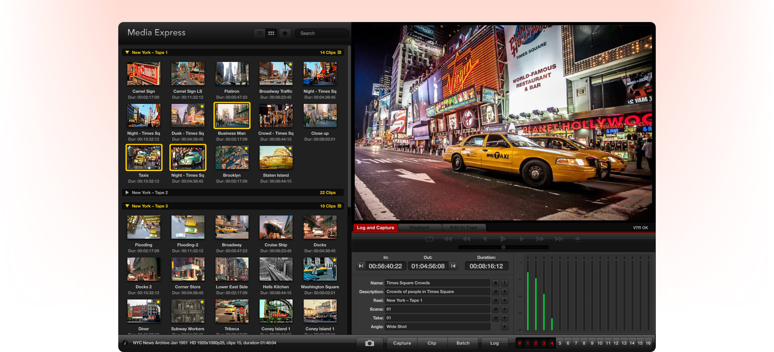This screenshot has height=352, width=774.
Task: Mark In point button beside In timecode
Action: [361, 266]
